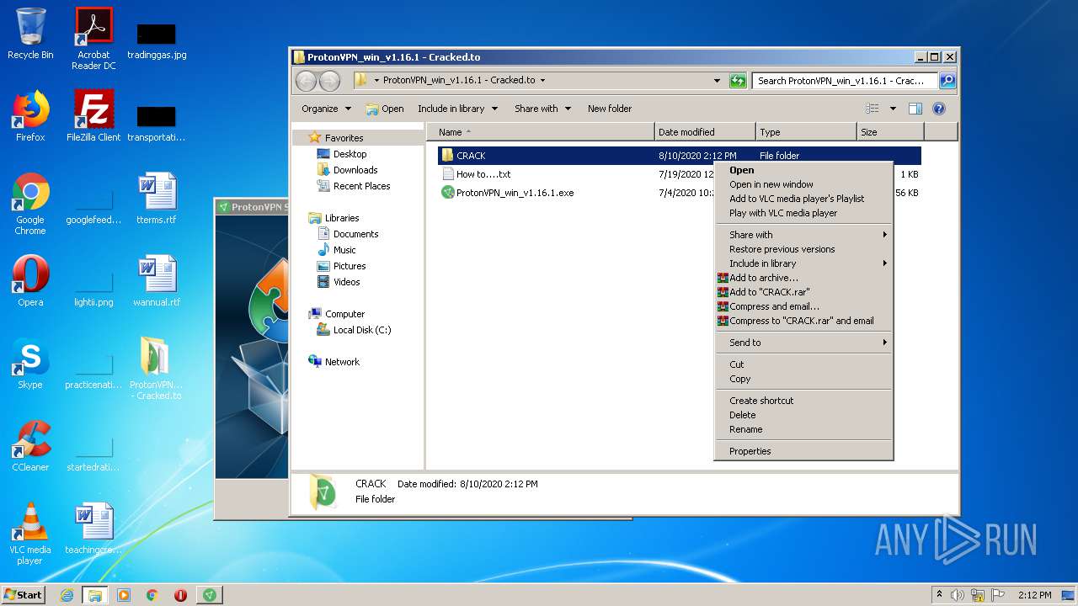Viewport: 1078px width, 606px height.
Task: Open Organize dropdown menu
Action: click(x=326, y=109)
